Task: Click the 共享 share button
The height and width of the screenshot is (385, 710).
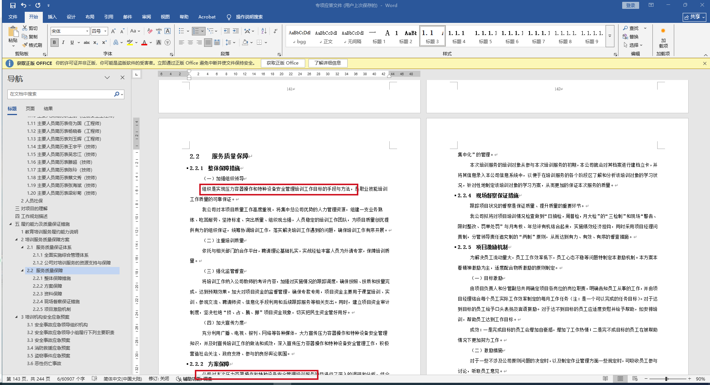Action: [695, 17]
